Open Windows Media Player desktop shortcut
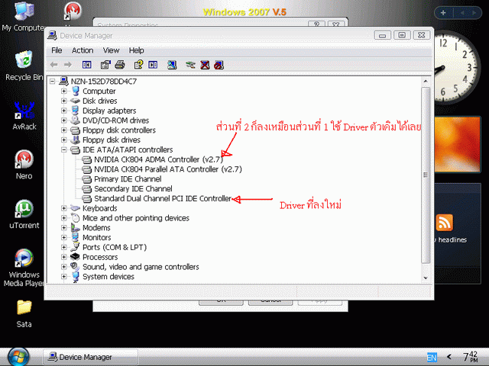Image resolution: width=489 pixels, height=366 pixels. click(x=24, y=268)
